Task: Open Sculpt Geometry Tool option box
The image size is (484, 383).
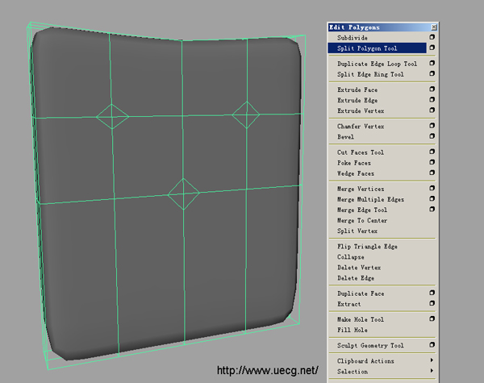Action: tap(432, 345)
